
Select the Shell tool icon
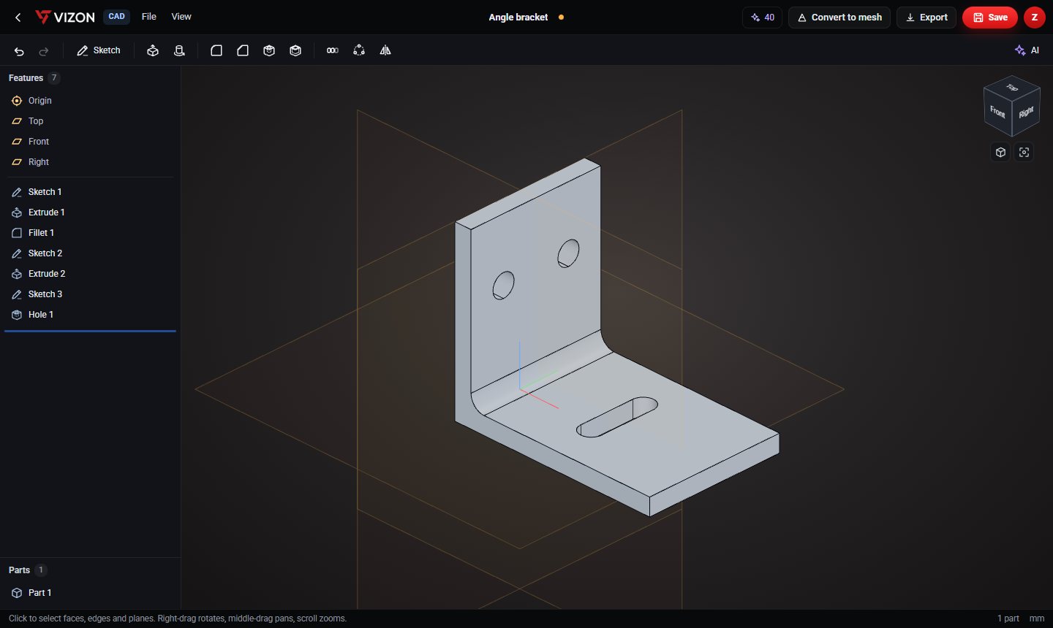[x=295, y=50]
